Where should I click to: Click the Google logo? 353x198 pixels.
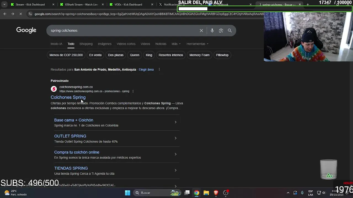pos(26,30)
